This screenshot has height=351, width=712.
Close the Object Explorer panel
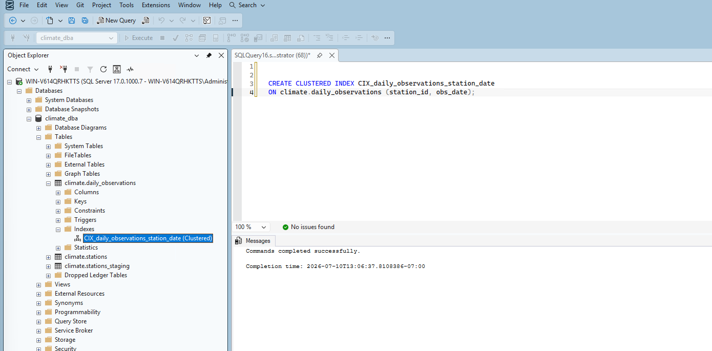point(221,55)
